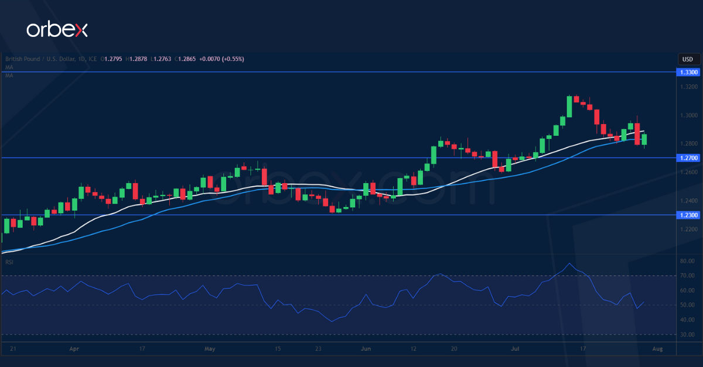Click the 23 date label on time axis
703x367 pixels.
[317, 349]
